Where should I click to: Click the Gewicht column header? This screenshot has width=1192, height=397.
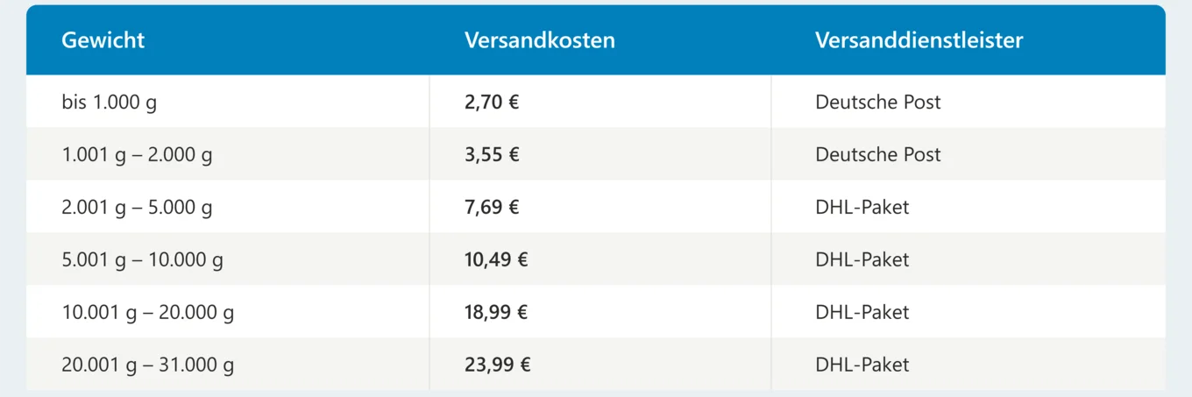103,40
